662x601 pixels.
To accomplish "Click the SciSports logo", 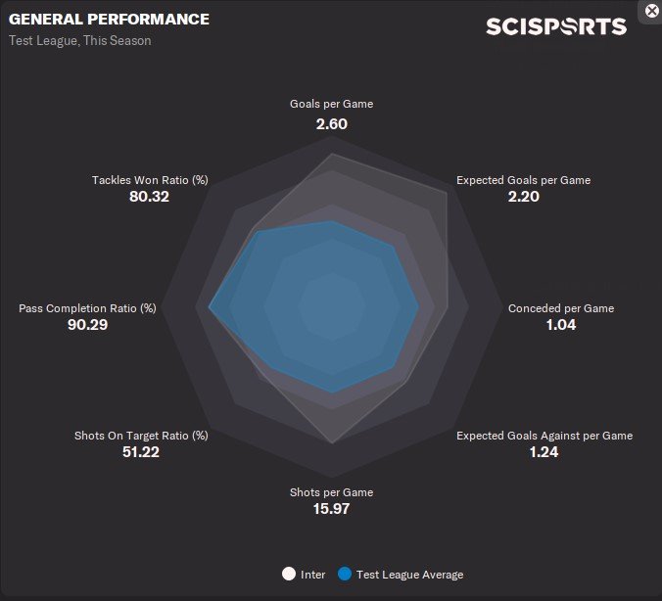I will coord(556,26).
